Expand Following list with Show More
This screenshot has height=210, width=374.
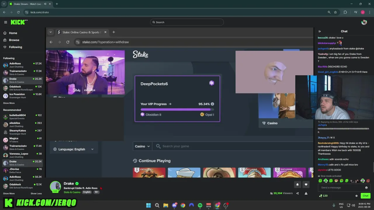pos(9,103)
